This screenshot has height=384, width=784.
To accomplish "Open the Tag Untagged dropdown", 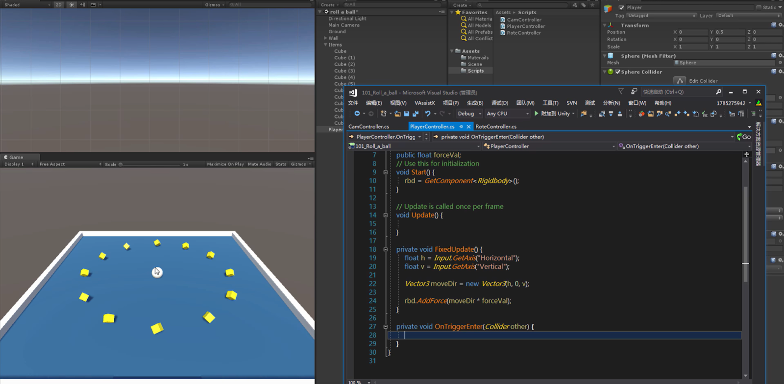I will pos(661,16).
